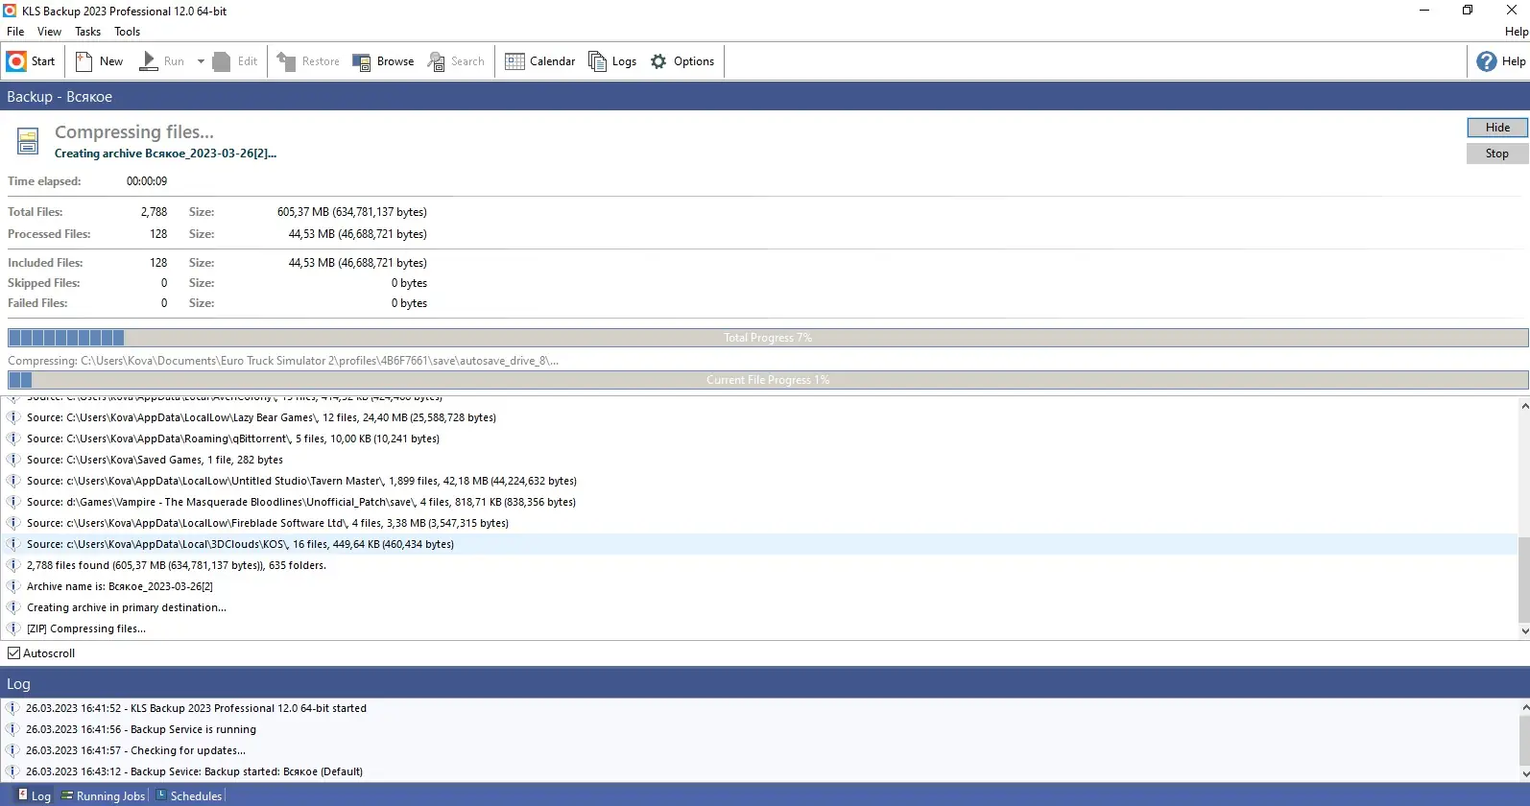Image resolution: width=1530 pixels, height=806 pixels.
Task: Click the 'Creating archive Всякое_2023-03-26[2]...' status text
Action: [165, 154]
